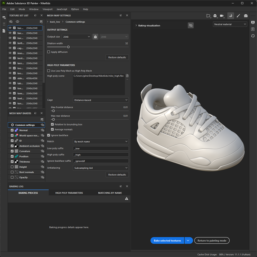Open the History panel icon on right sidebar

click(x=253, y=36)
